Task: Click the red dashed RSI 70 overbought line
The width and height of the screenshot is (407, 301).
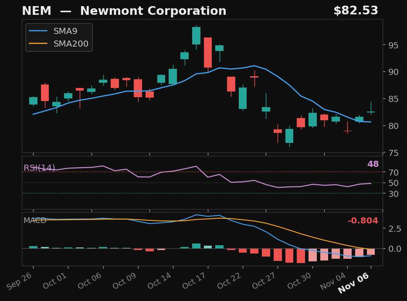Action: pyautogui.click(x=203, y=172)
